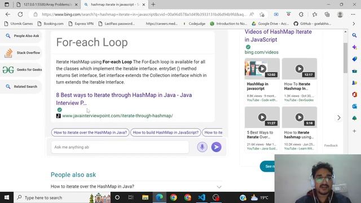Screen dimensions: 361x203
Task: Open the Edge settings and more menu
Action: 353,14
